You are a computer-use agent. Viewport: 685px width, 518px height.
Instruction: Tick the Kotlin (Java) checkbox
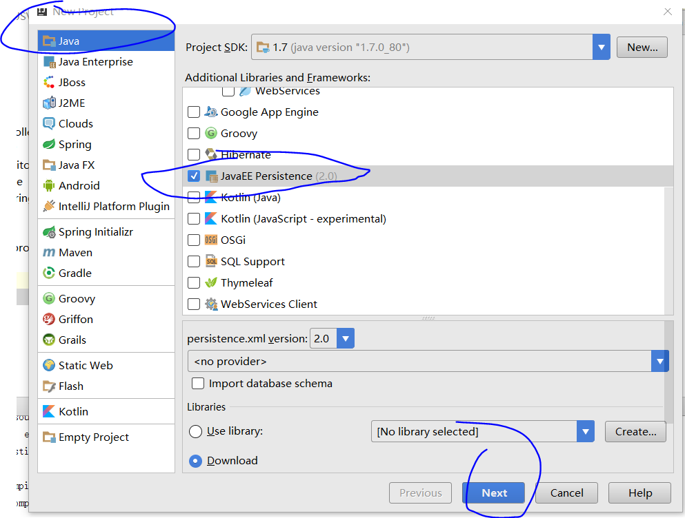(x=194, y=197)
